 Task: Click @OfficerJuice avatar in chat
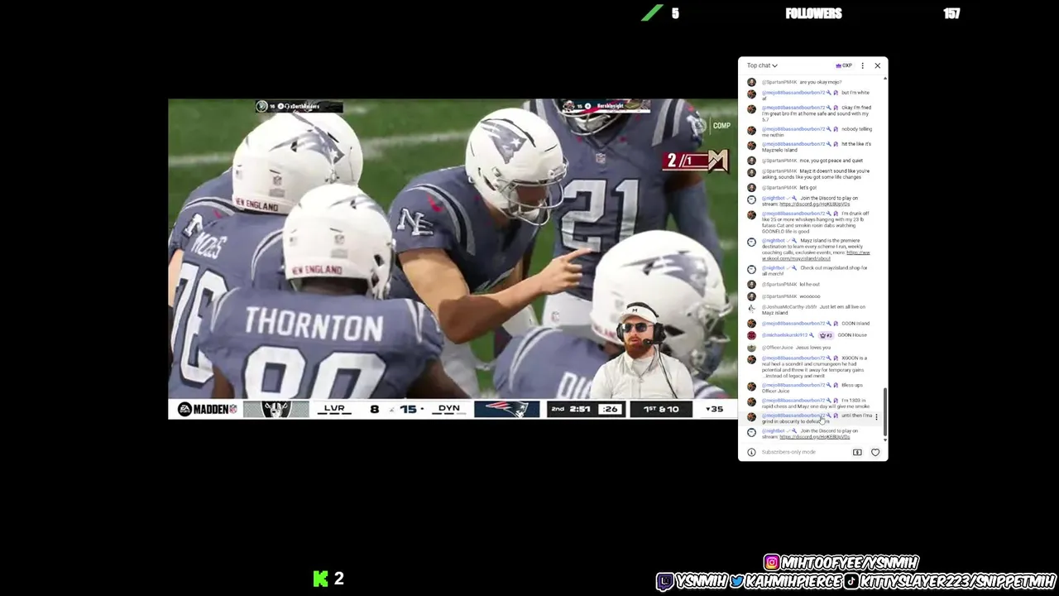point(751,348)
